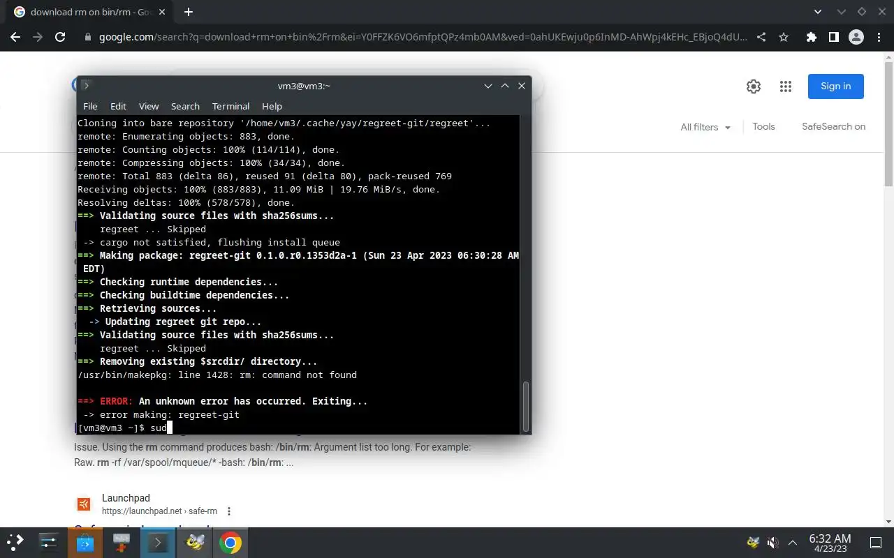Open the terminal File menu
The height and width of the screenshot is (558, 894).
pos(90,106)
